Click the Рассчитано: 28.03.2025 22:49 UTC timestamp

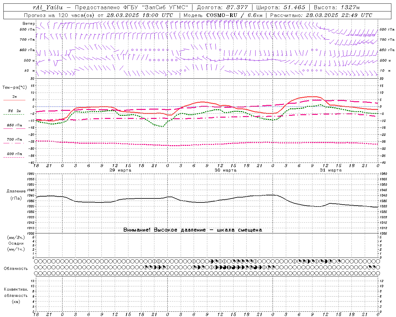(321, 15)
